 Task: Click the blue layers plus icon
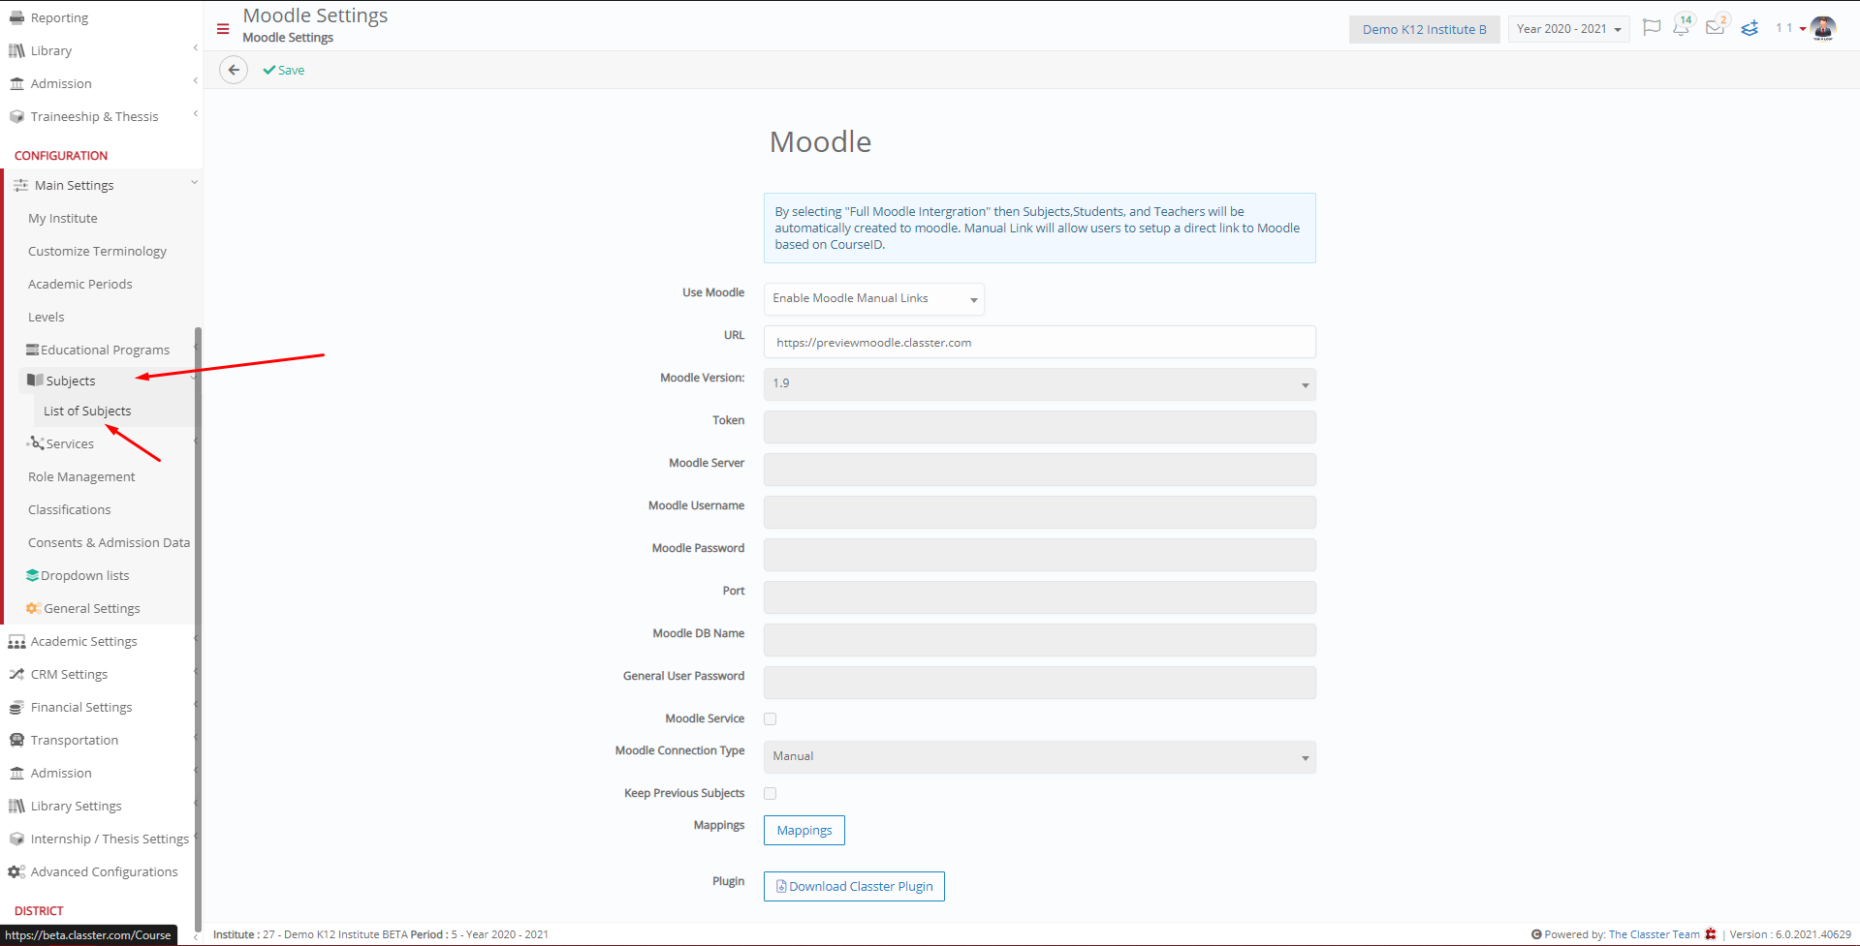[1750, 28]
